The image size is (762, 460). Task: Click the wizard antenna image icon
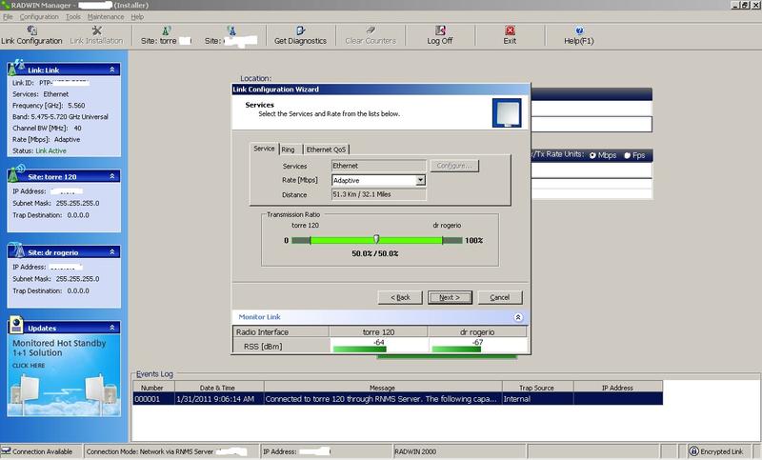507,112
